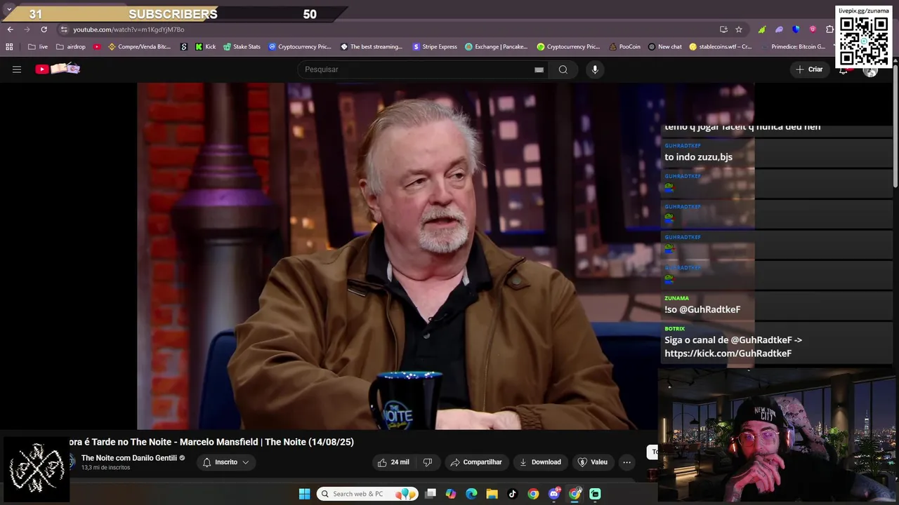Open the green extension icon in the toolbar
This screenshot has height=505, width=899.
point(762,29)
